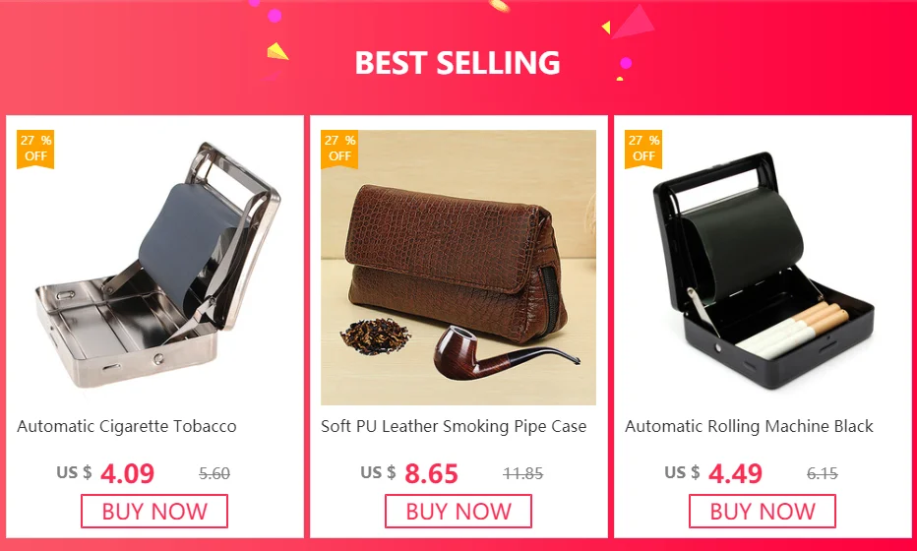Click 27% OFF badge on silver roller
The height and width of the screenshot is (551, 917).
pyautogui.click(x=35, y=149)
